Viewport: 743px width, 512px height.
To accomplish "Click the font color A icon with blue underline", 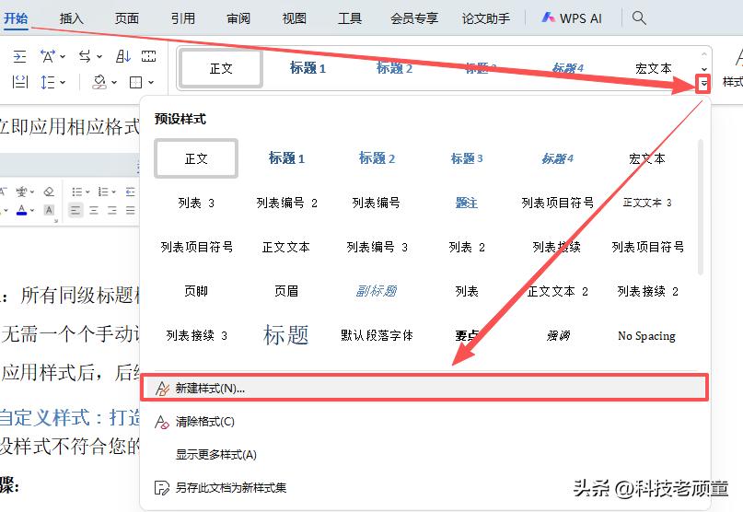I will [x=22, y=210].
